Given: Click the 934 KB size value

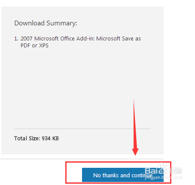Looking at the screenshot, I should click(x=50, y=139).
